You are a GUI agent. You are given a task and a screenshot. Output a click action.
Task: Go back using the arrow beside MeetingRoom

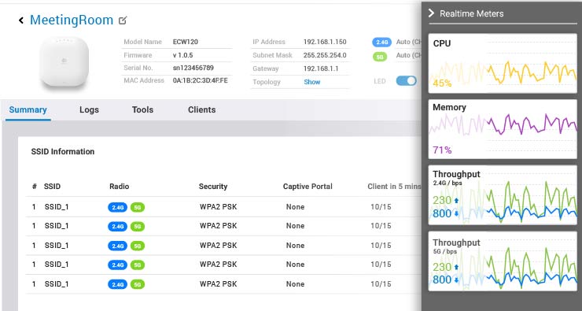click(x=21, y=20)
